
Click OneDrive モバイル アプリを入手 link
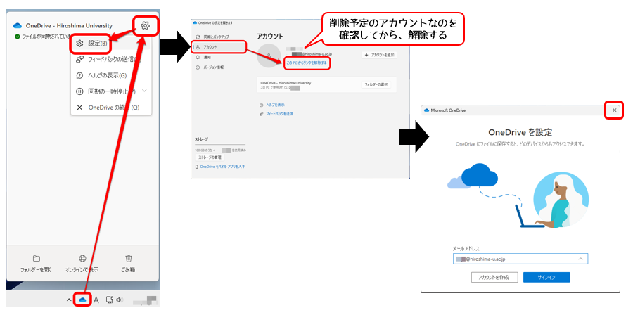point(222,167)
